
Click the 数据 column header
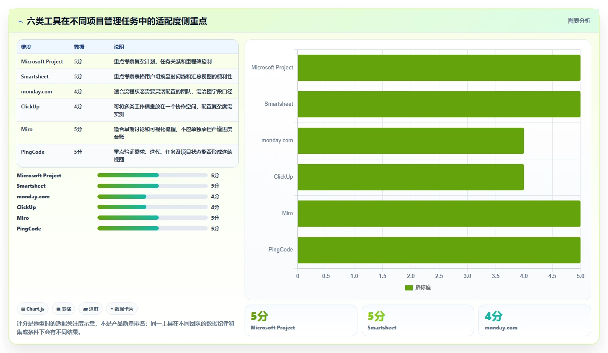tap(79, 47)
